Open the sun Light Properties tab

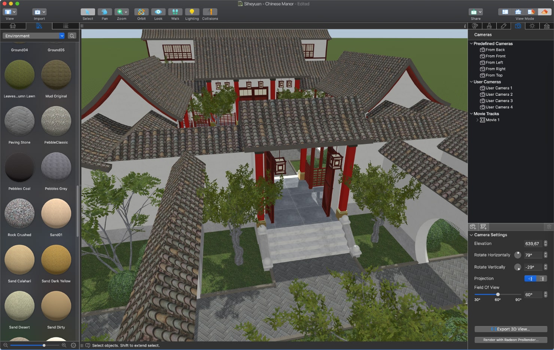click(x=532, y=26)
